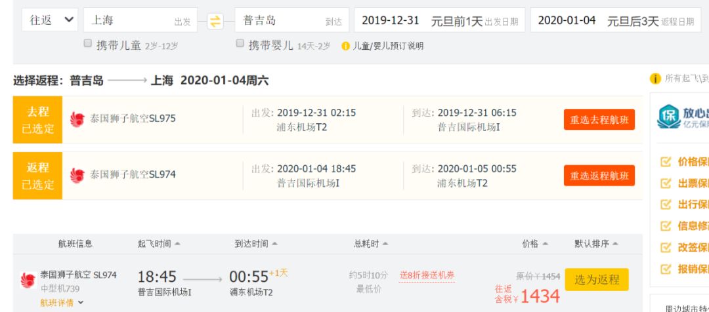Open the 往返 trip type dropdown

point(50,20)
